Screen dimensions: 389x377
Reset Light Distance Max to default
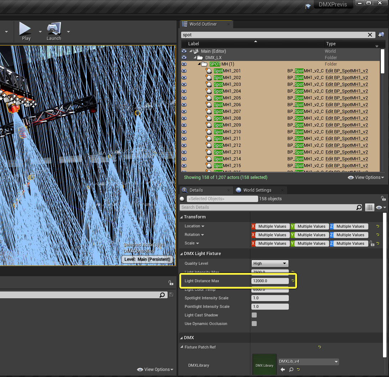point(293,281)
